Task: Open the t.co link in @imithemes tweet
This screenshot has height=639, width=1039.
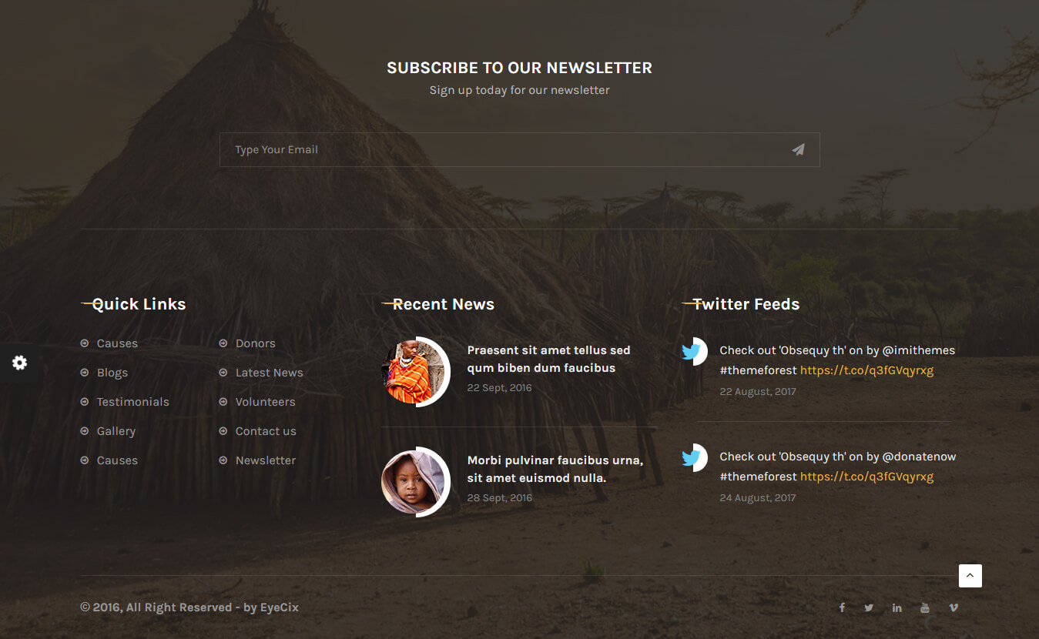Action: (866, 370)
